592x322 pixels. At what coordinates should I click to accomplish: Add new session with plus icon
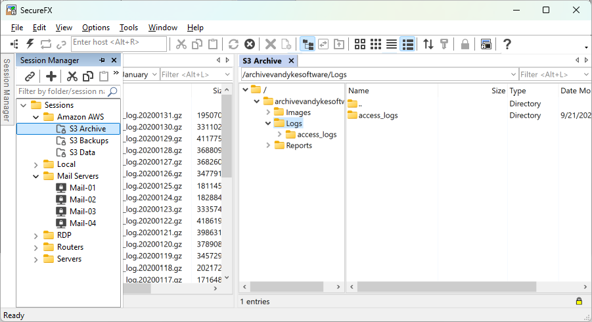click(51, 76)
